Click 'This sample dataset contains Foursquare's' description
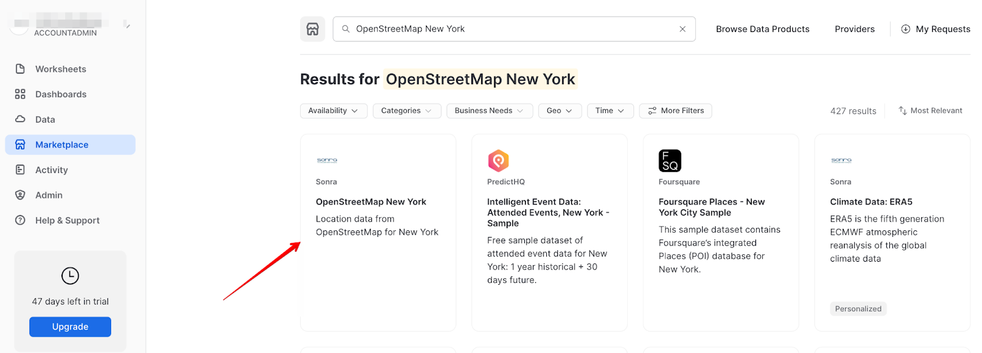The image size is (982, 353). (719, 249)
